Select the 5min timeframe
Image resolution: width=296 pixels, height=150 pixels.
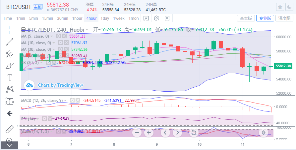point(33,18)
